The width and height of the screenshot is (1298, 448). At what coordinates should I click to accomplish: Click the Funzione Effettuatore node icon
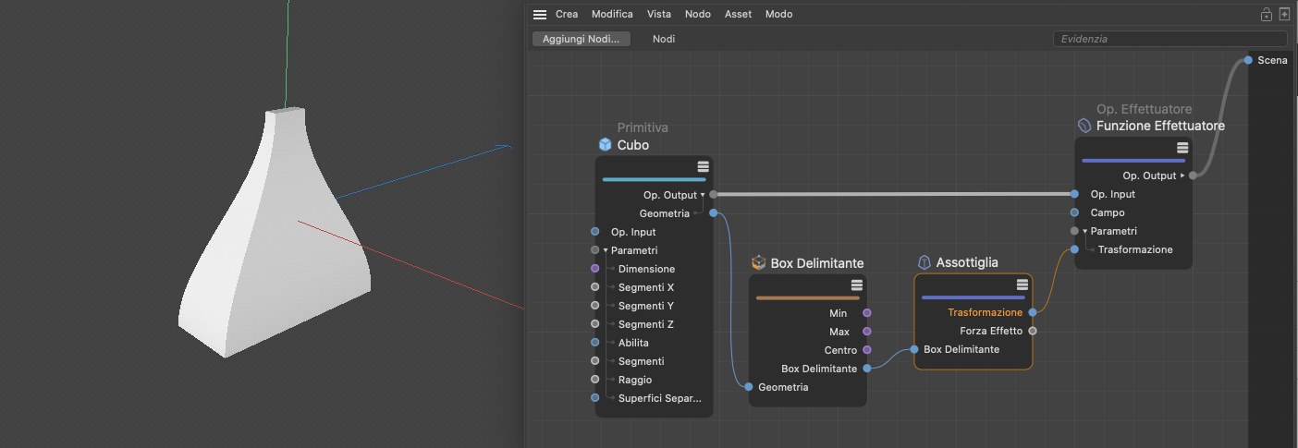(1084, 126)
